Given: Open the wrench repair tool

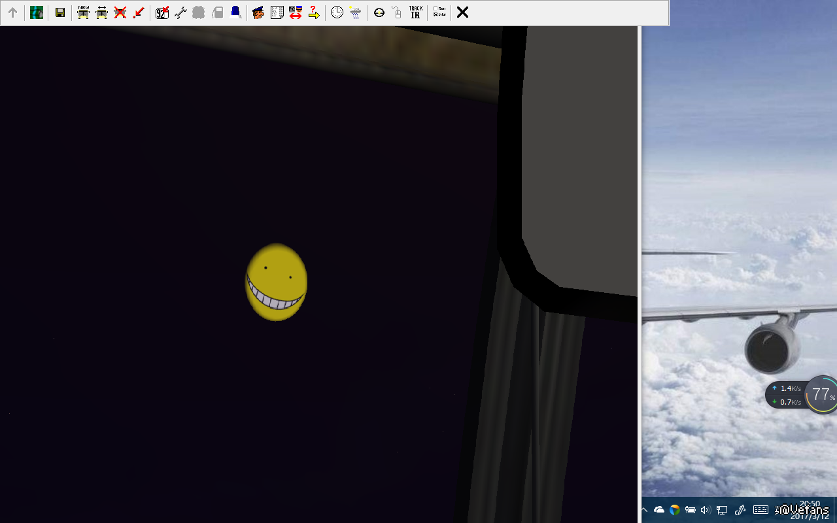Looking at the screenshot, I should 180,12.
